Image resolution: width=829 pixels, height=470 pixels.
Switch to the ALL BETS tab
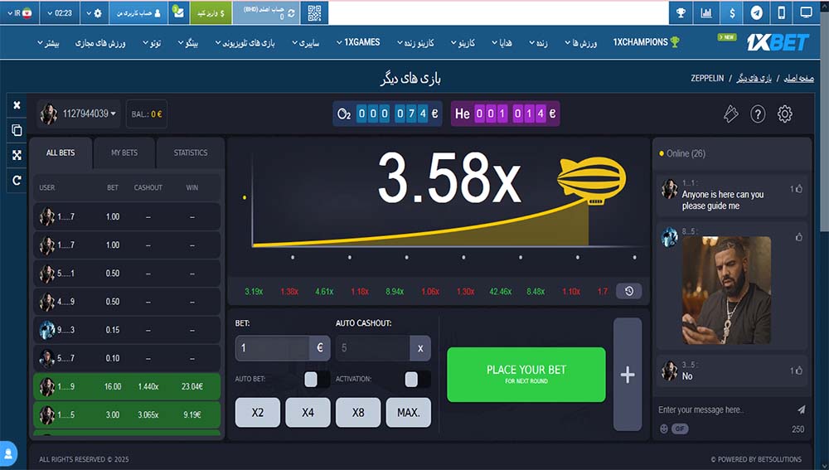pos(61,153)
